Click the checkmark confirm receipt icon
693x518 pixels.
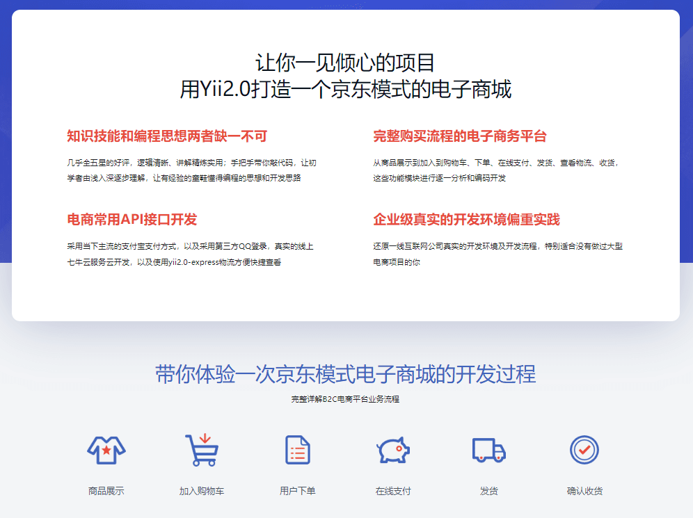(x=584, y=451)
